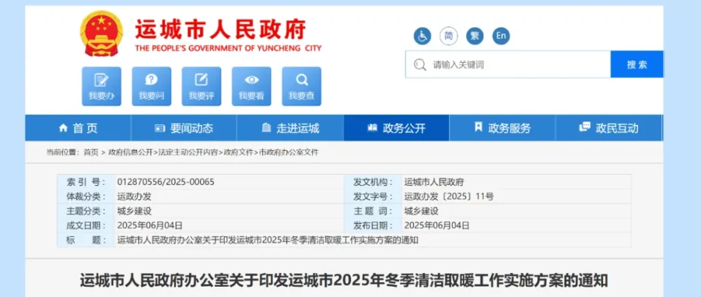Open 市政府办公室文件 breadcrumb link
This screenshot has width=701, height=297.
coord(288,152)
